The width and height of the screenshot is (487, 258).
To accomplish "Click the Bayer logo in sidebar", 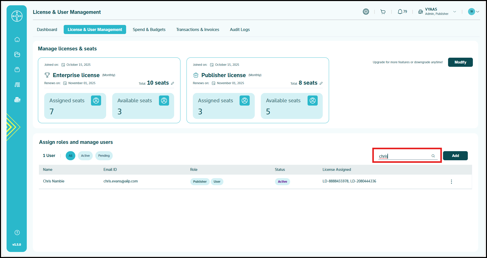I will 17,16.
